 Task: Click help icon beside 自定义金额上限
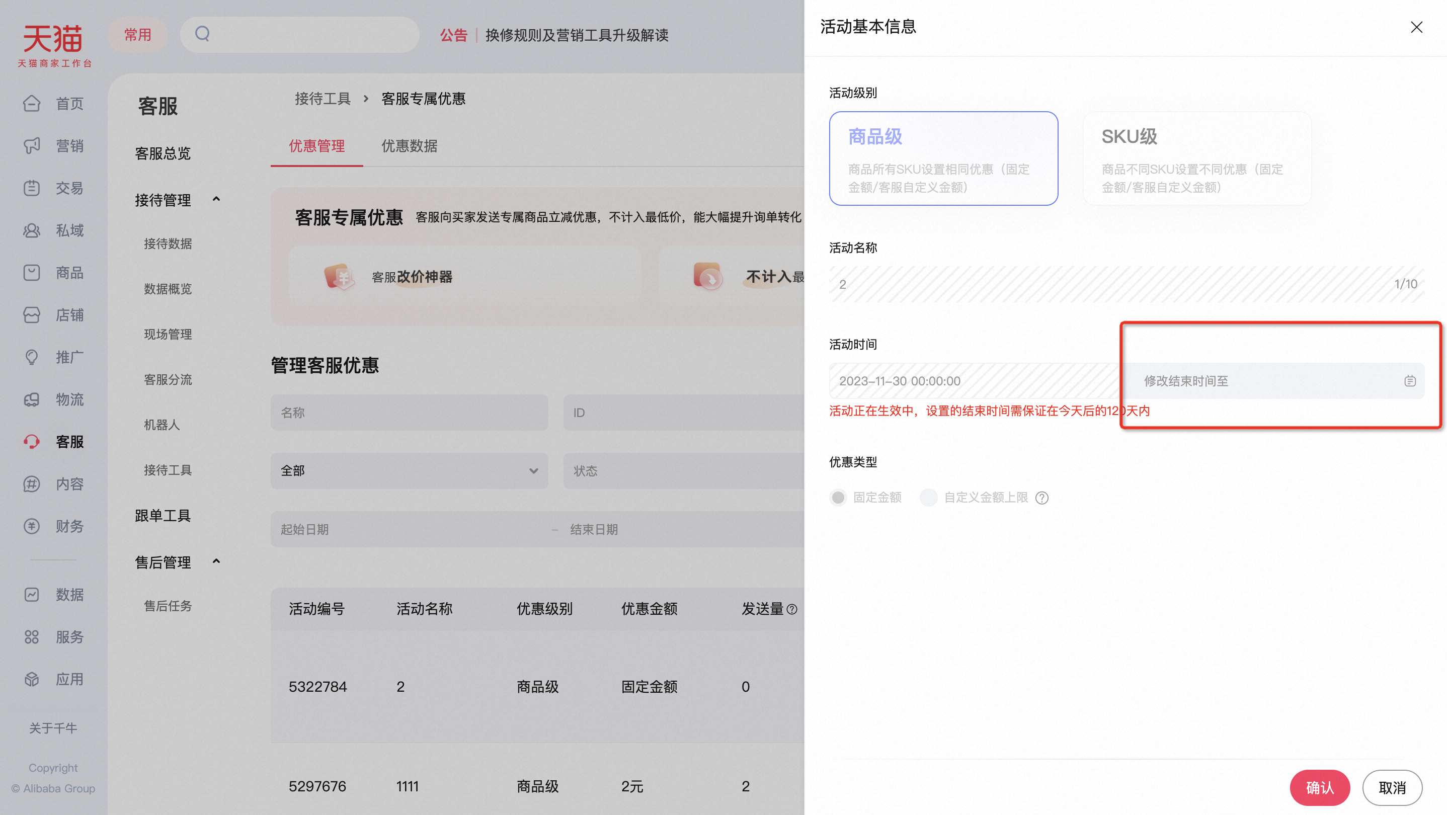1041,498
